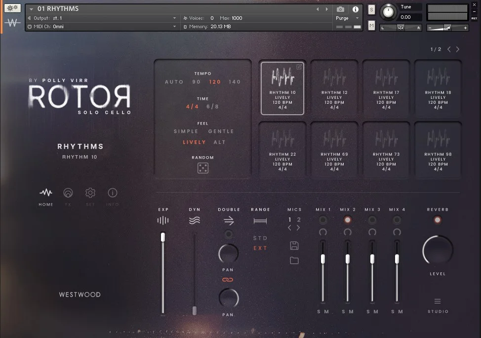
Task: Select the Rhythm 18 thumbnail
Action: [x=438, y=88]
